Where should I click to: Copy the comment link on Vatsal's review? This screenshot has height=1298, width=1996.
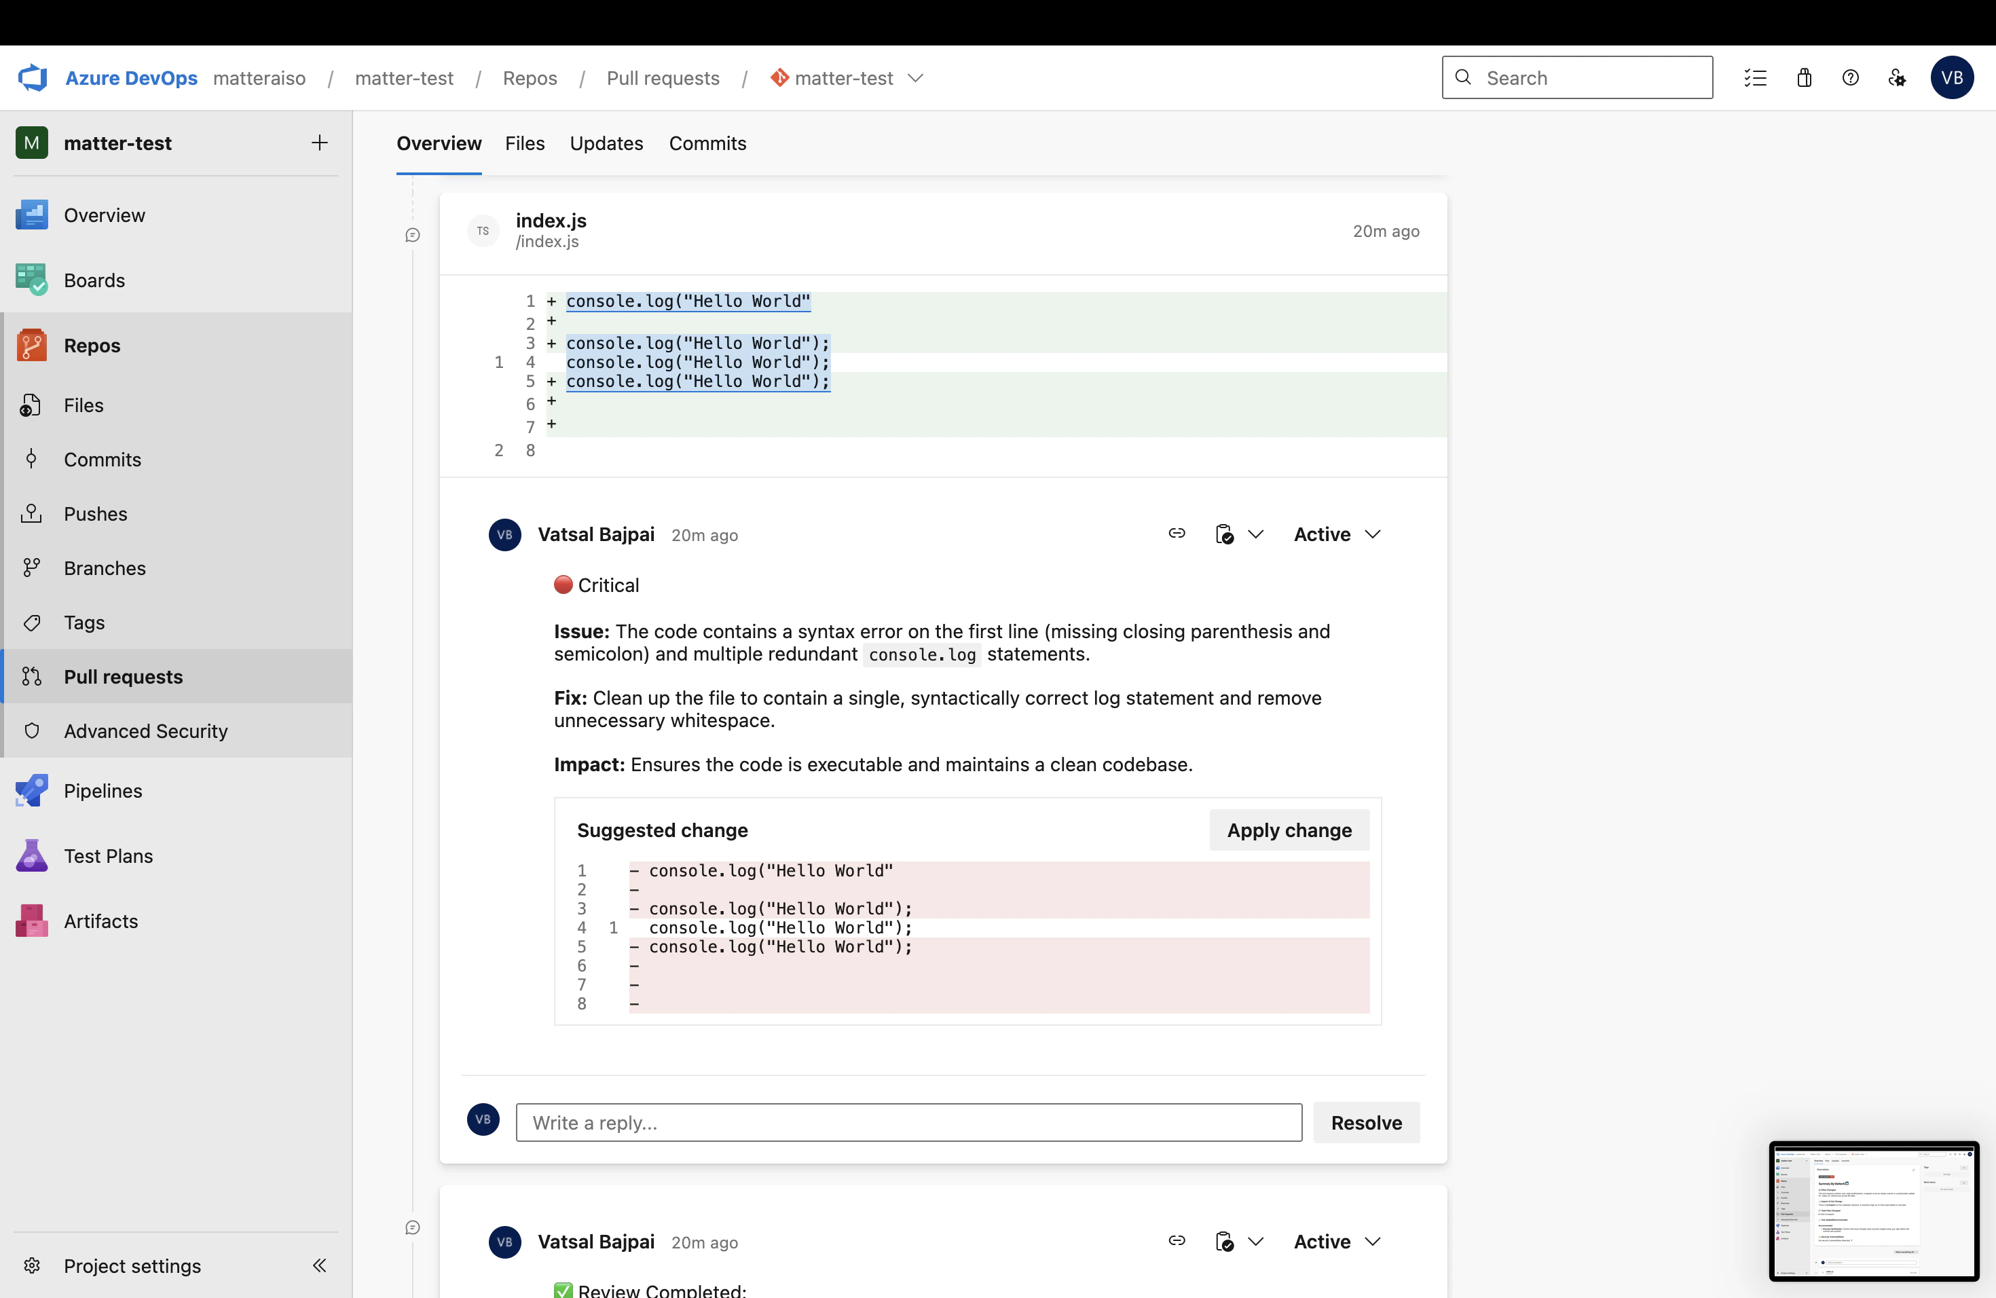(1177, 534)
